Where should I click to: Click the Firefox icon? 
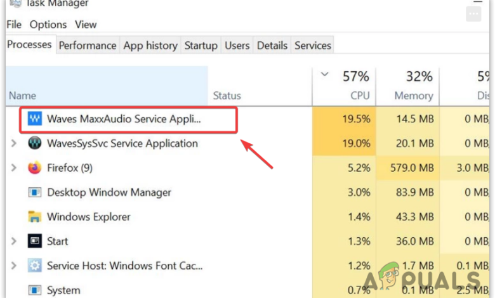[34, 168]
